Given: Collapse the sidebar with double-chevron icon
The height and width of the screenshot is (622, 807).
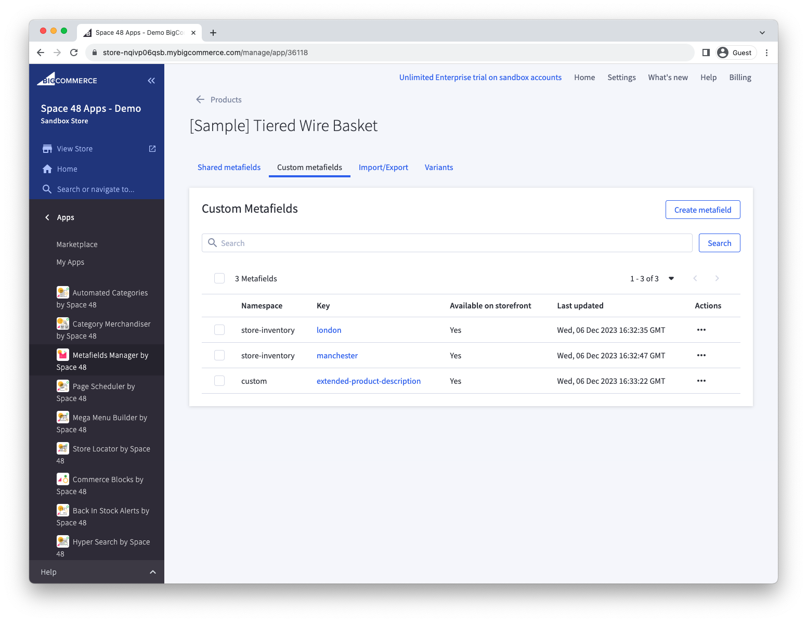Looking at the screenshot, I should [151, 81].
